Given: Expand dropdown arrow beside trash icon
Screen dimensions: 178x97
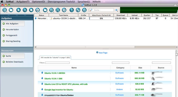Looking at the screenshot, I should tap(40, 12).
